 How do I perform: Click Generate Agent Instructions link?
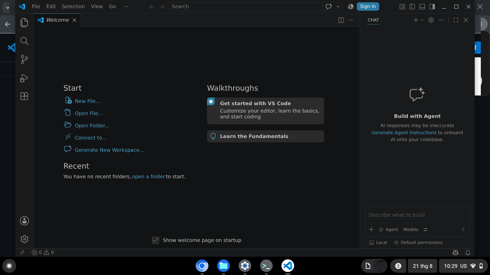pos(404,132)
